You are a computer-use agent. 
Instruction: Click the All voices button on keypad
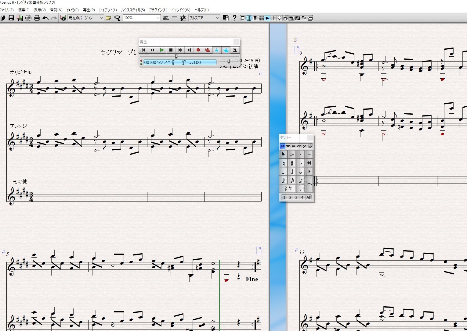tap(309, 198)
